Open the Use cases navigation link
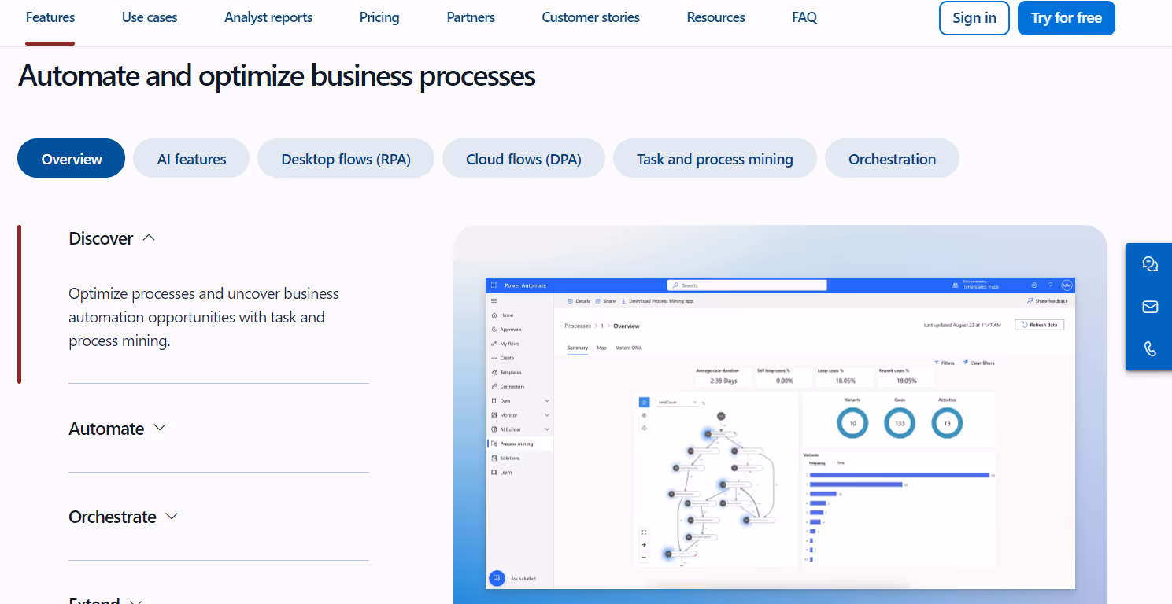This screenshot has height=604, width=1172. click(150, 17)
